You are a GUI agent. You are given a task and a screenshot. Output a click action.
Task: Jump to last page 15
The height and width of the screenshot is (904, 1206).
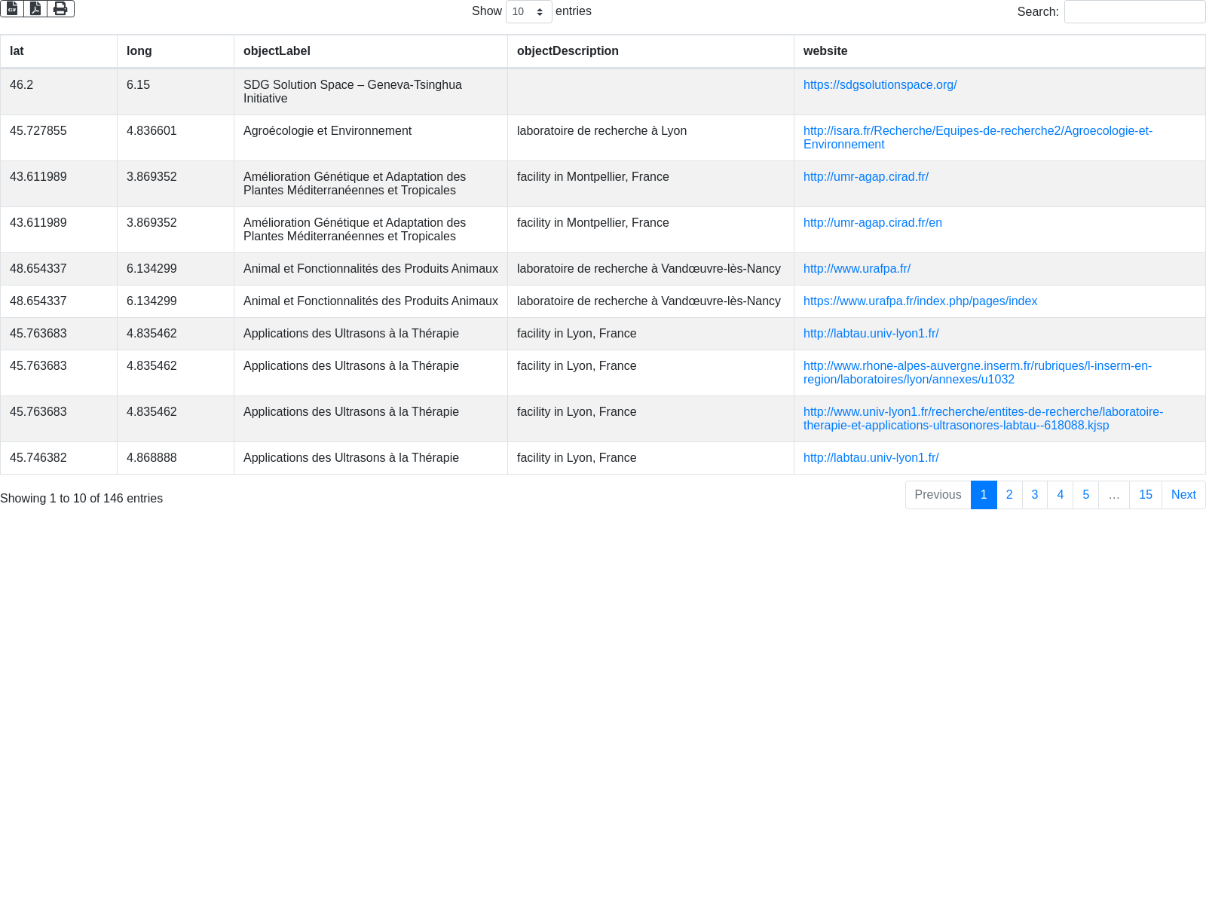pos(1145,495)
